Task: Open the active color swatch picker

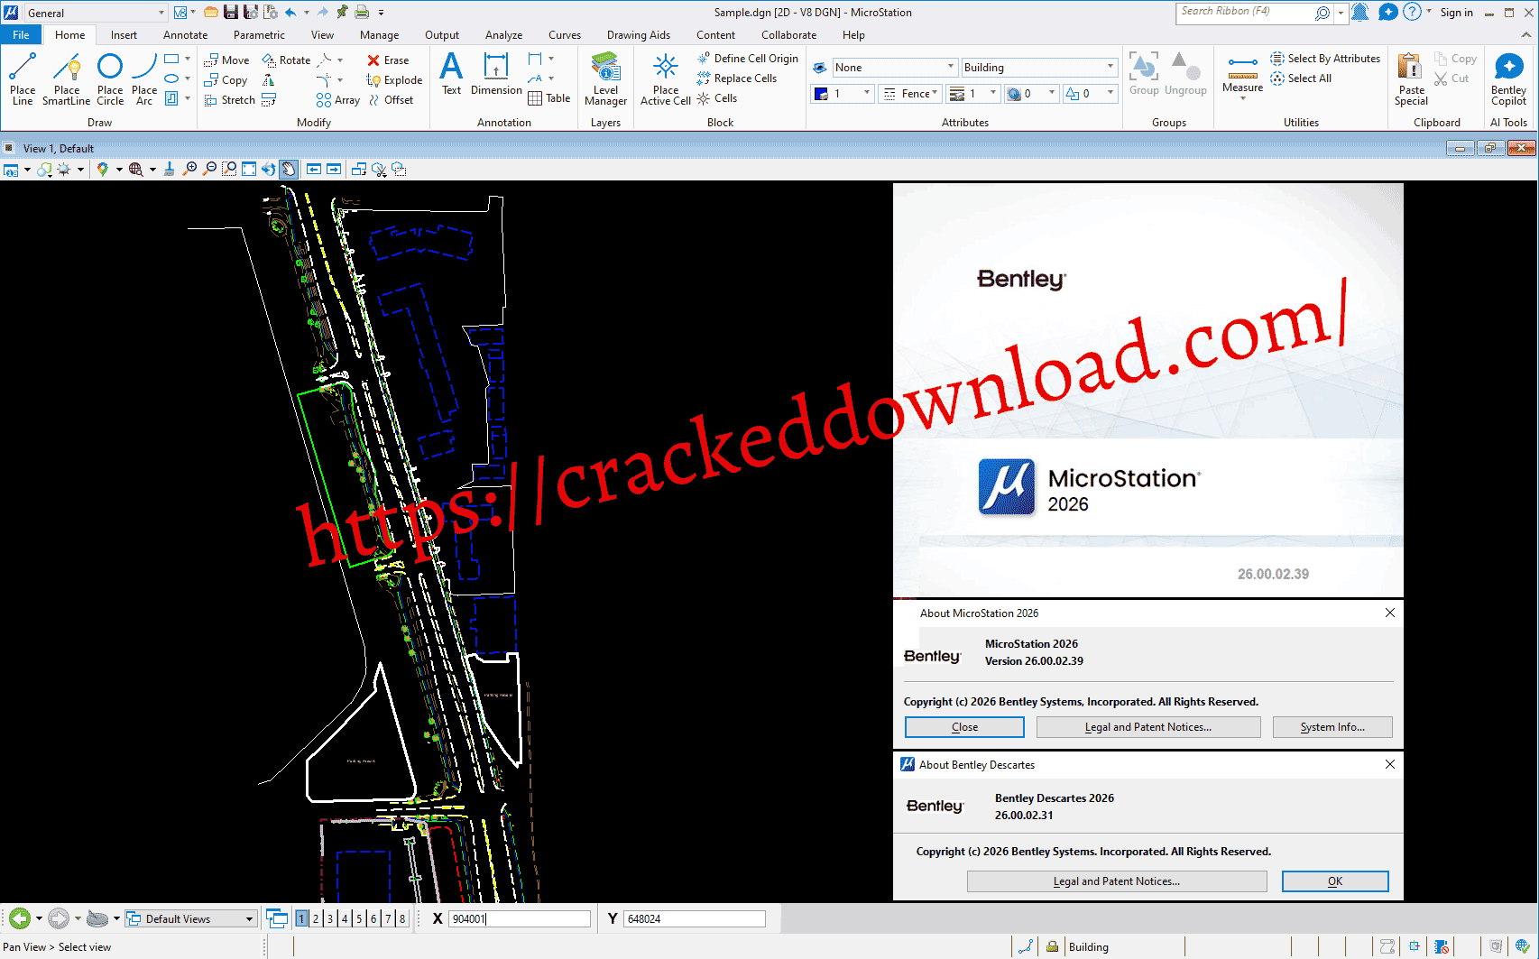Action: click(x=843, y=94)
